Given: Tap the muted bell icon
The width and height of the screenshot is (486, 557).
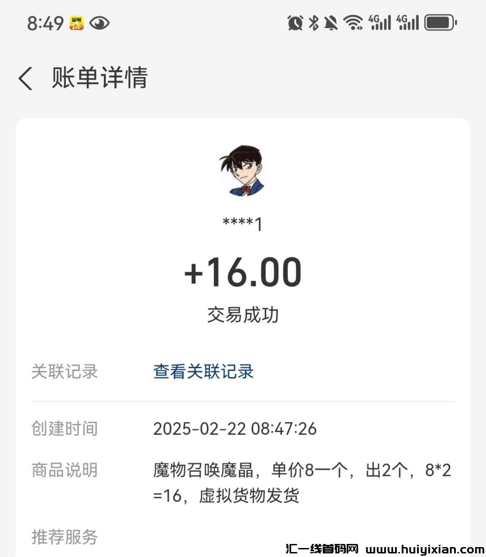Looking at the screenshot, I should pos(331,22).
